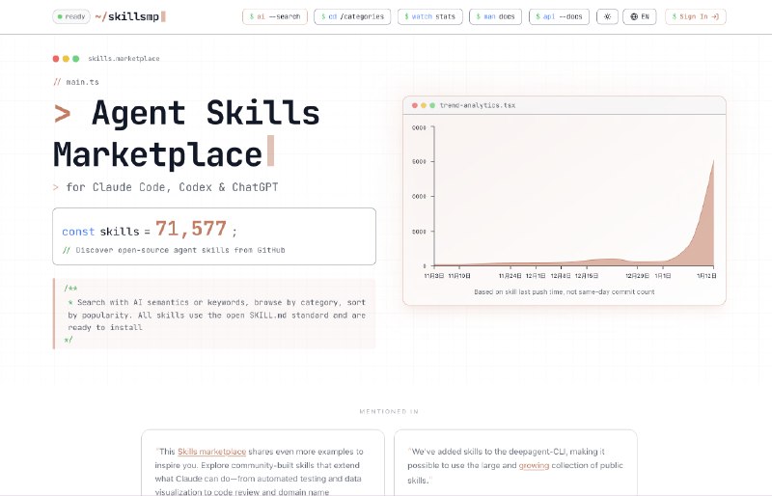Click the ~/skillsmp logo
Viewport: 772px width, 496px height.
[x=129, y=16]
